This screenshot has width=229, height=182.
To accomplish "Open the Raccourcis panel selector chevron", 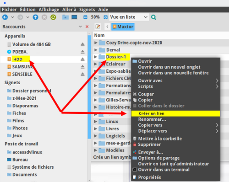I will click(81, 27).
